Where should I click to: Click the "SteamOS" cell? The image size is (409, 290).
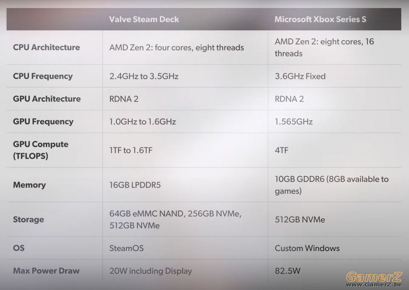(x=126, y=248)
